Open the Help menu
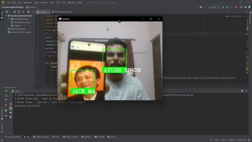 [79, 3]
